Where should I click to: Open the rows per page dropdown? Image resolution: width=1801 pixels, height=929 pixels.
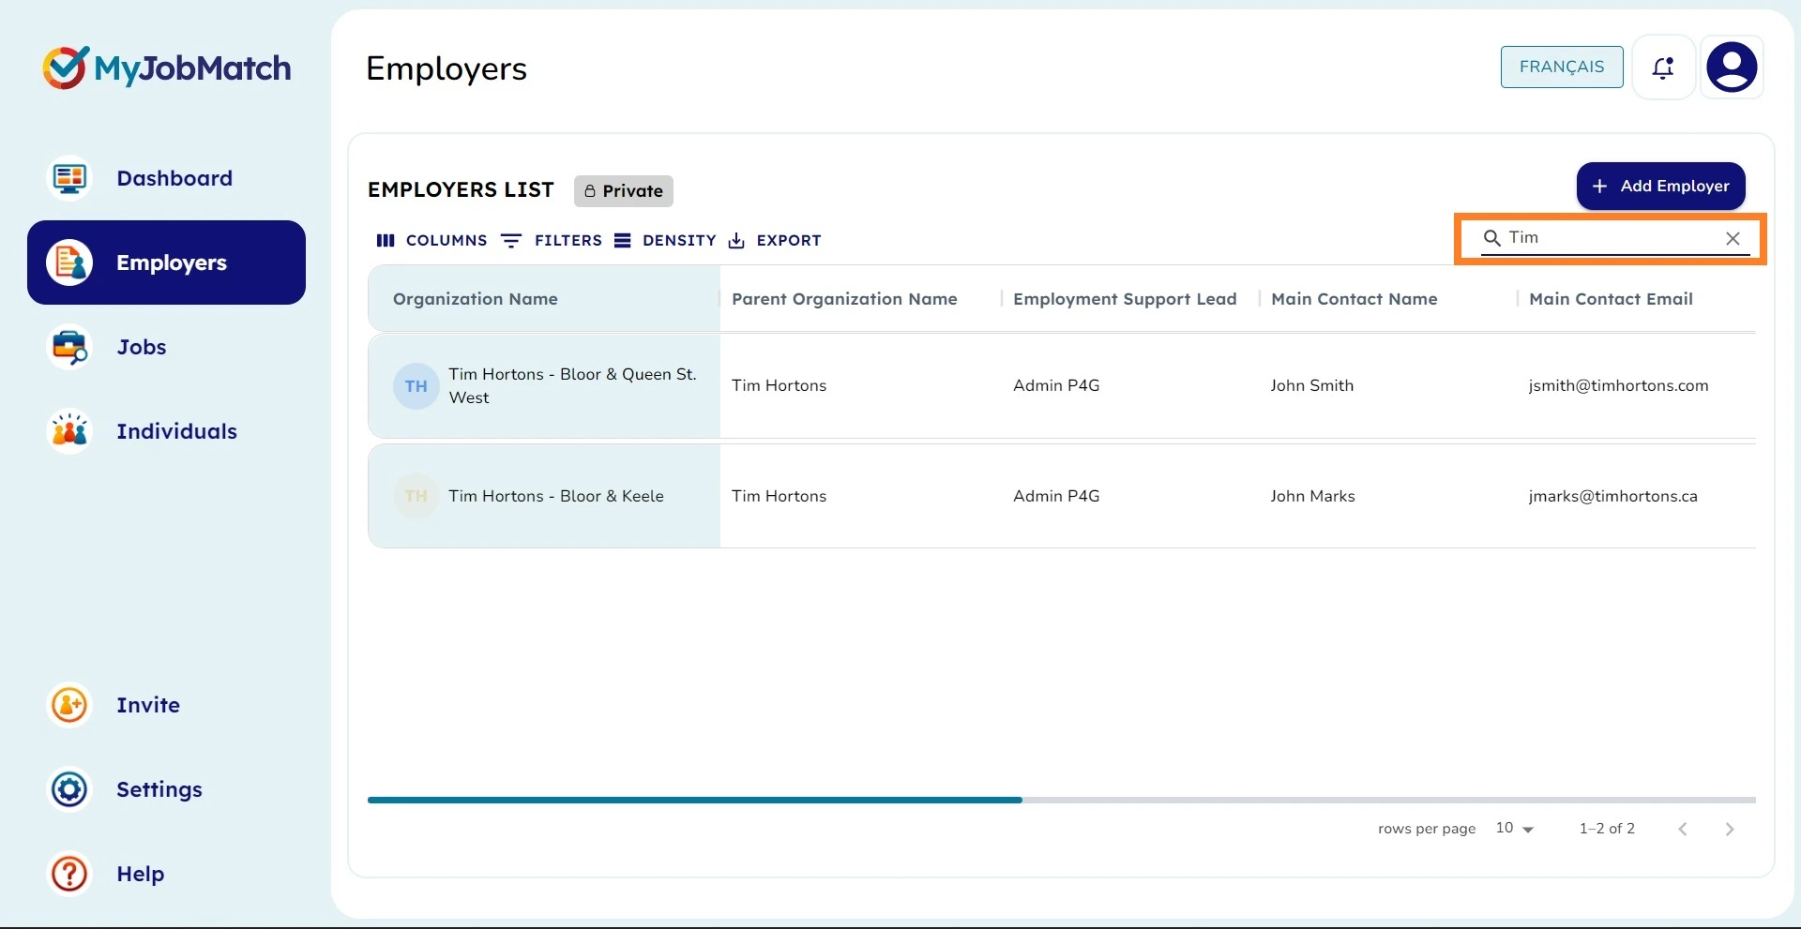point(1515,829)
